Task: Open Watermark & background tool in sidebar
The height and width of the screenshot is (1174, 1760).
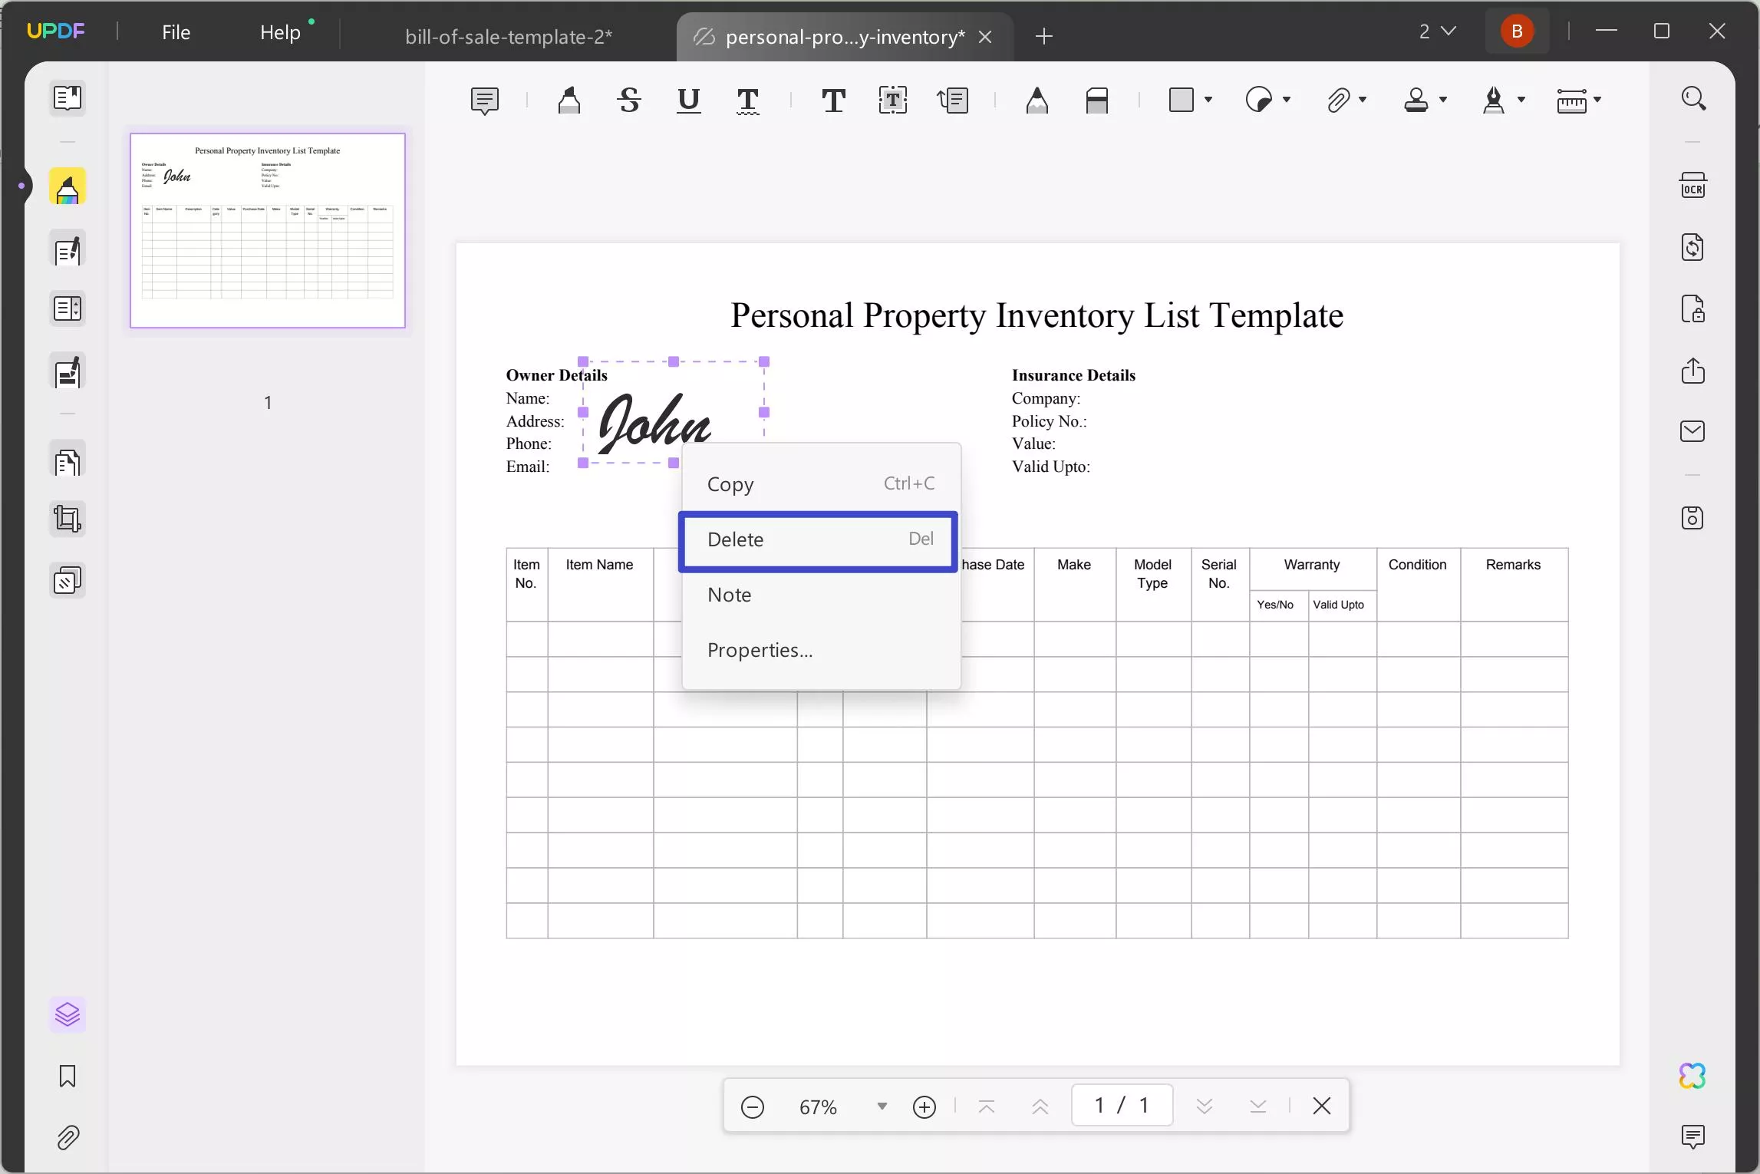Action: pyautogui.click(x=68, y=581)
